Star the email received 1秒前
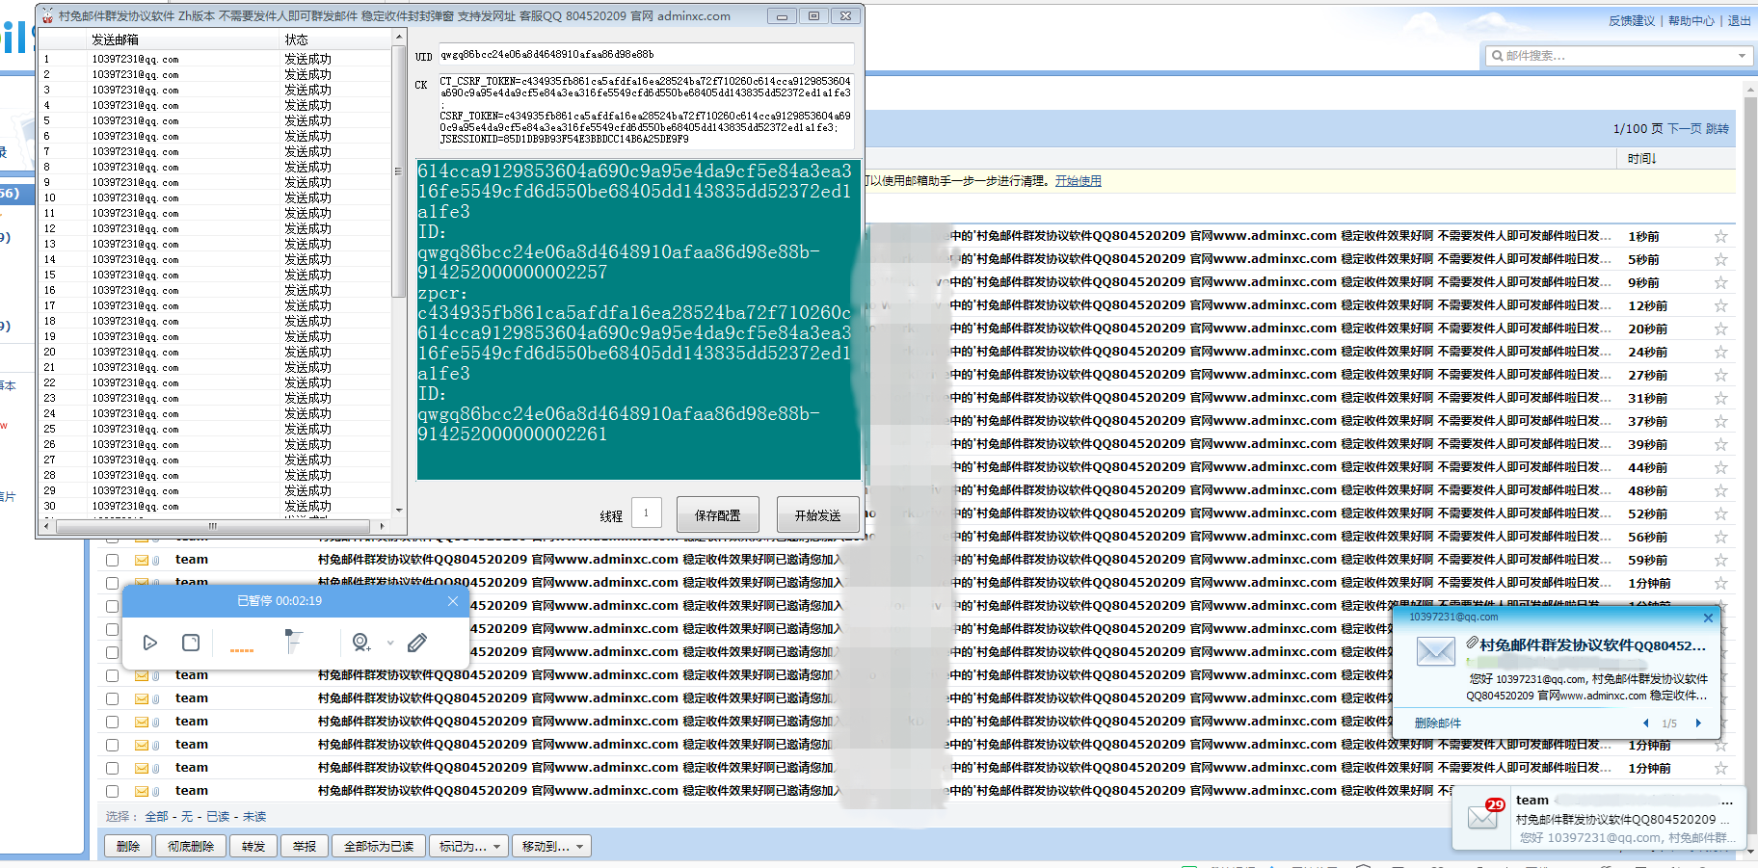1758x868 pixels. [x=1720, y=237]
